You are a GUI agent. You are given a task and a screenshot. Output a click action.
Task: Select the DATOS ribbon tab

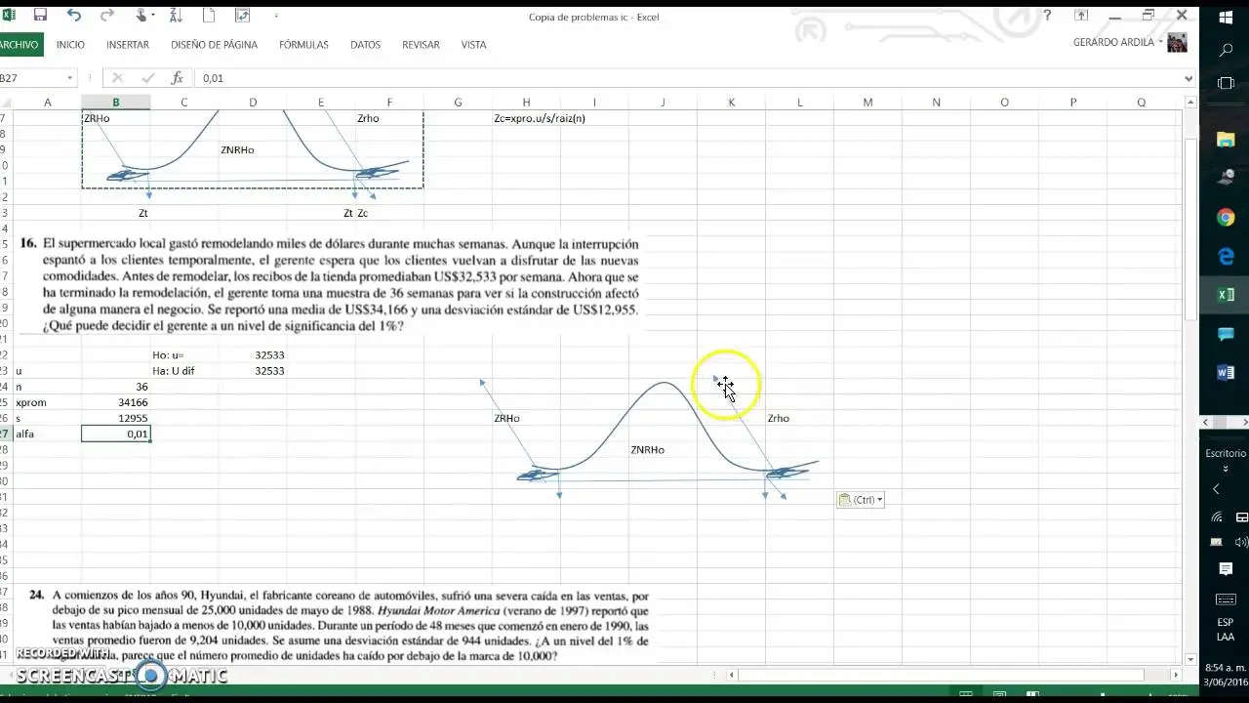pos(365,44)
